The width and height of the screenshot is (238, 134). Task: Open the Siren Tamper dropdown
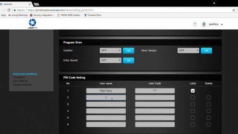click(188, 51)
